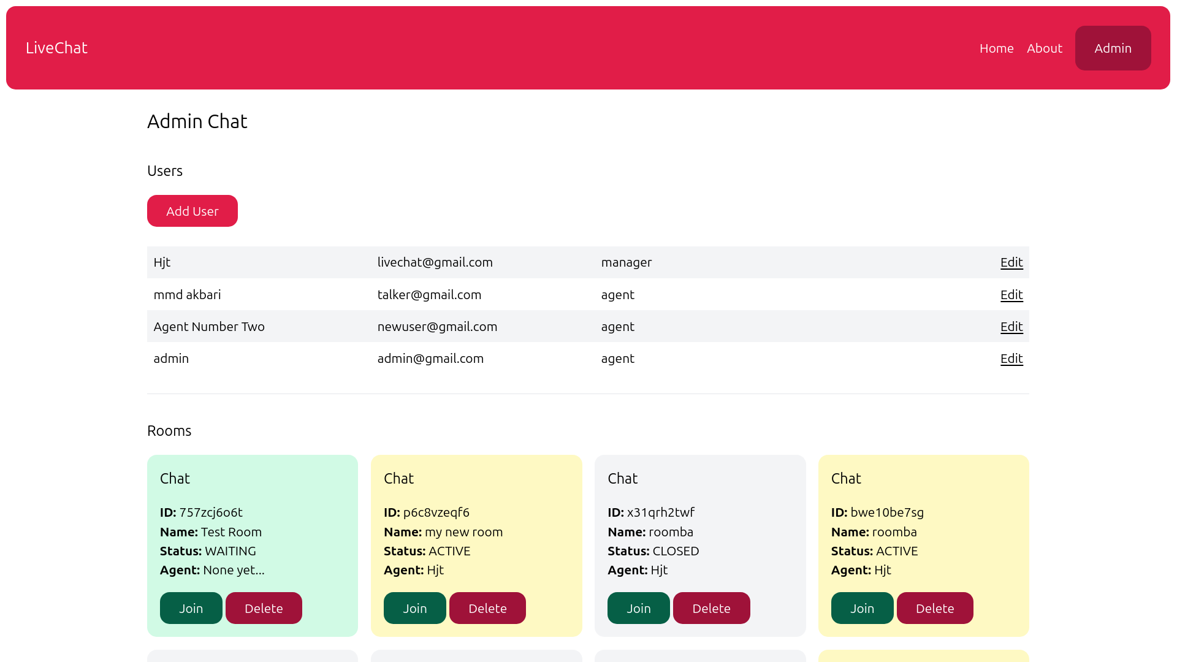Edit the user admin

click(x=1010, y=359)
